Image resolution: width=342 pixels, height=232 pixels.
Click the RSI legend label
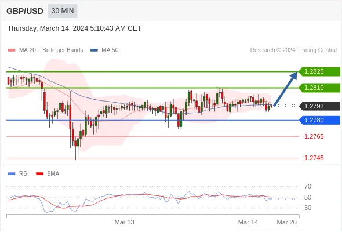point(24,173)
